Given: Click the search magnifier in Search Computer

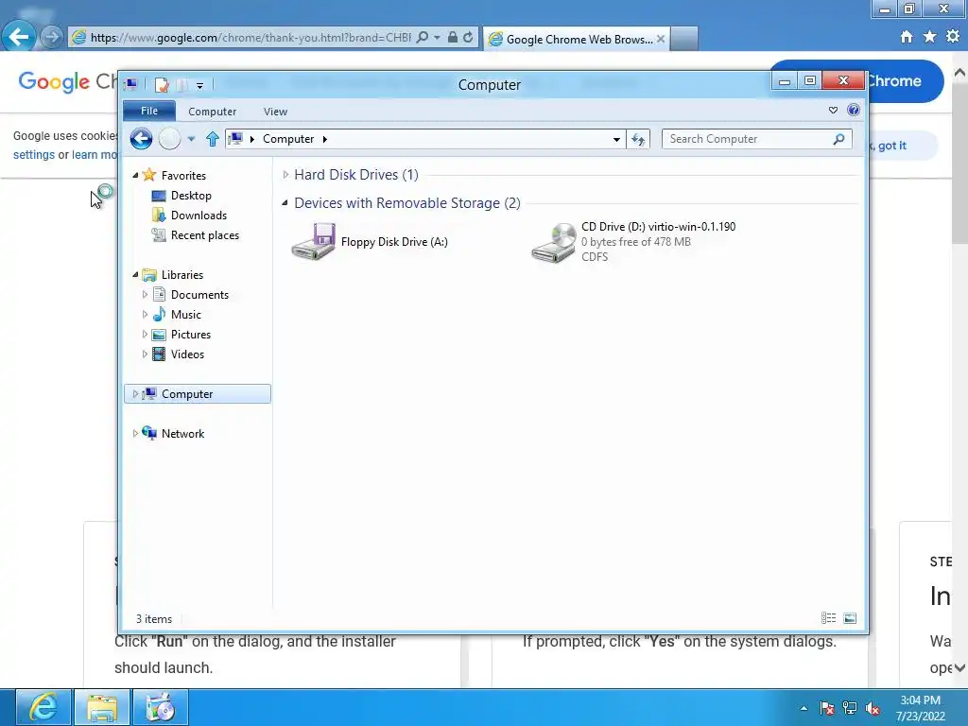Looking at the screenshot, I should coord(838,139).
